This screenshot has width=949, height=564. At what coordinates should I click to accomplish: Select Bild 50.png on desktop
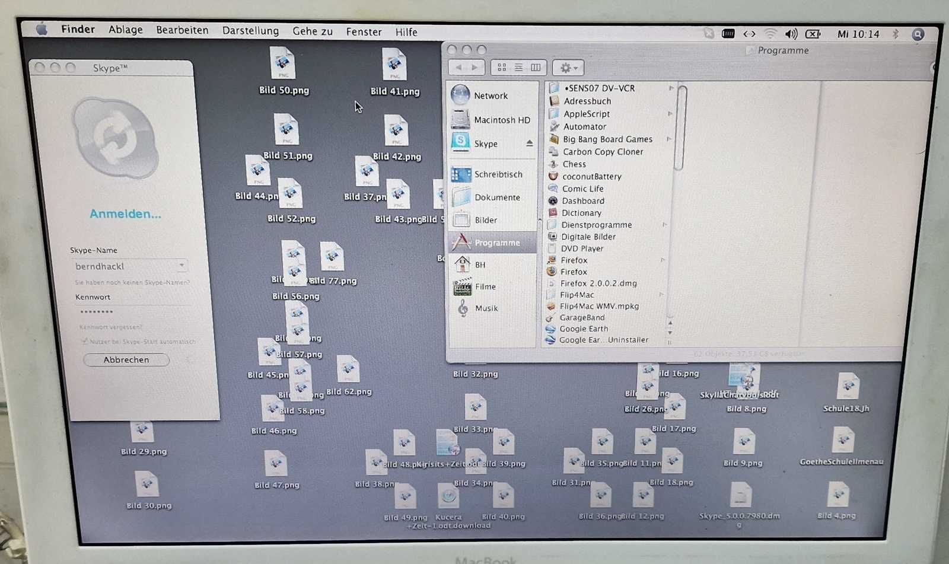click(284, 71)
